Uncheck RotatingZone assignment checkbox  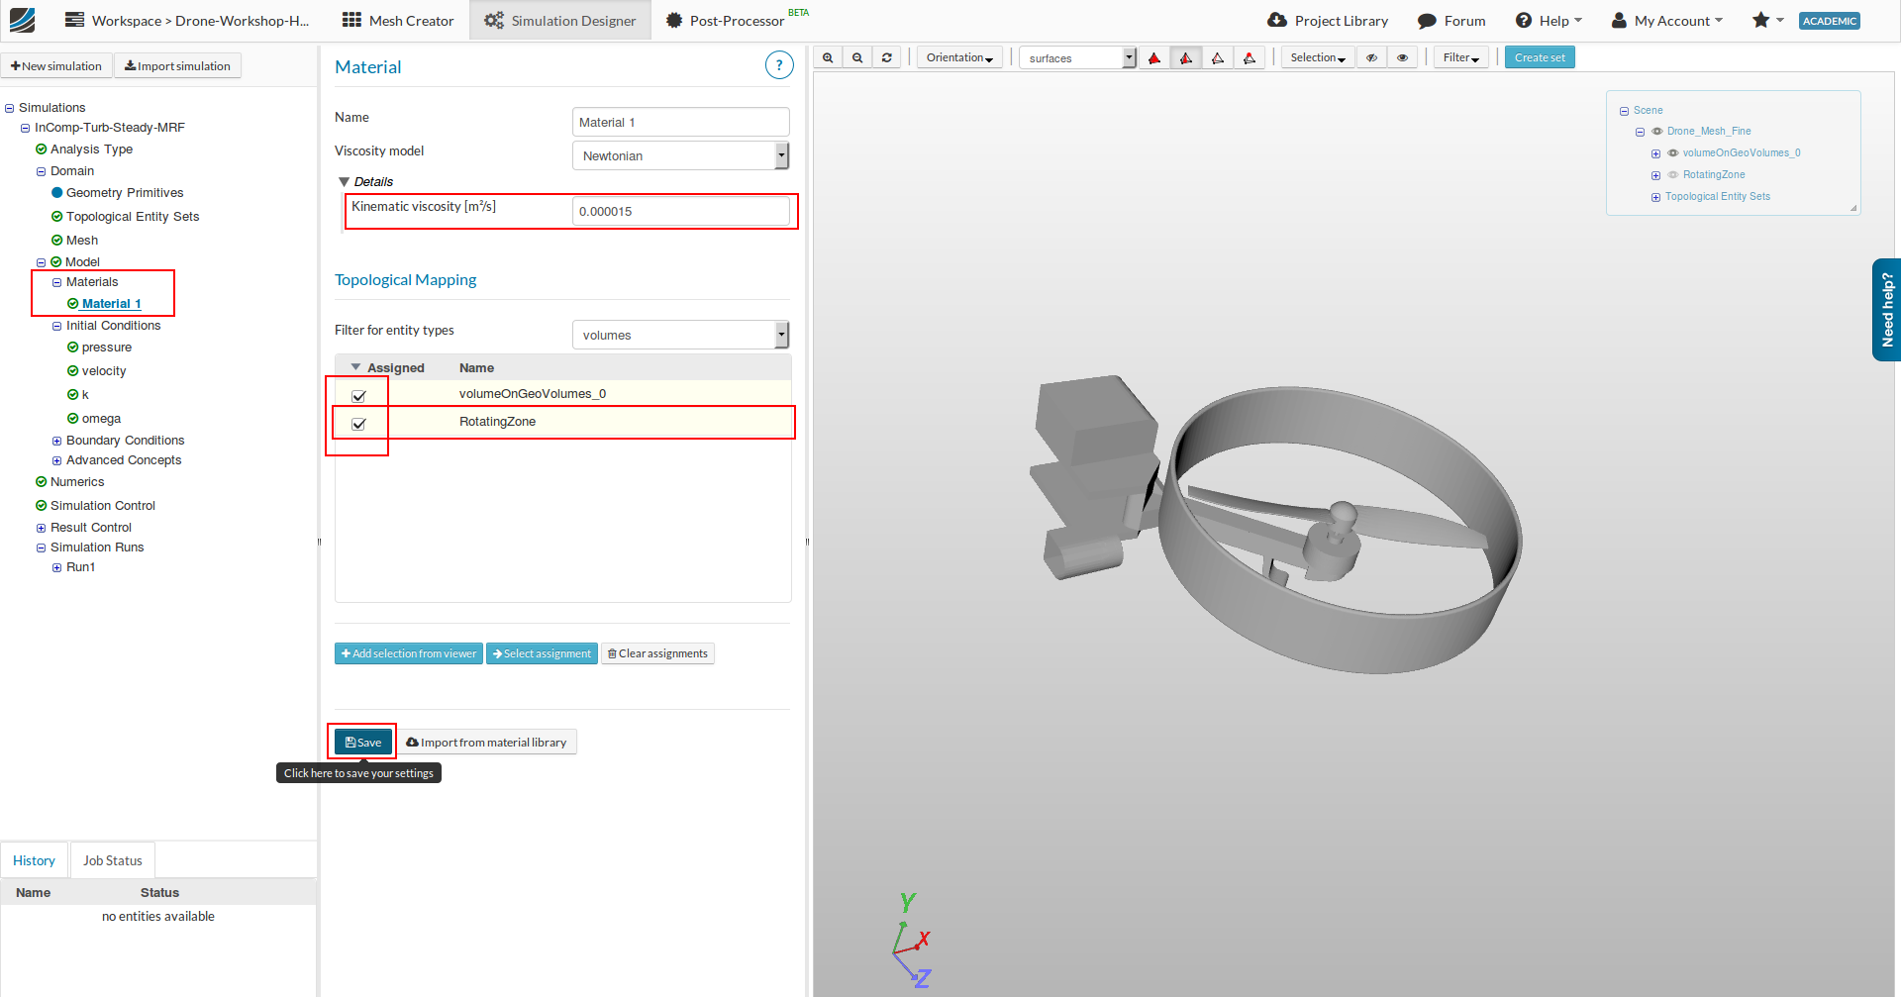click(358, 424)
